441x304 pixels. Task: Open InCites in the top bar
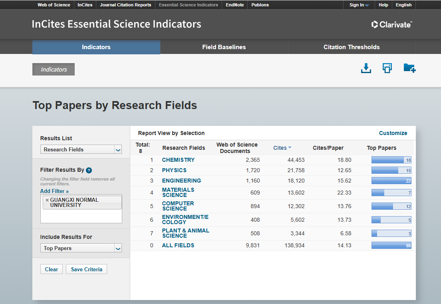point(85,5)
